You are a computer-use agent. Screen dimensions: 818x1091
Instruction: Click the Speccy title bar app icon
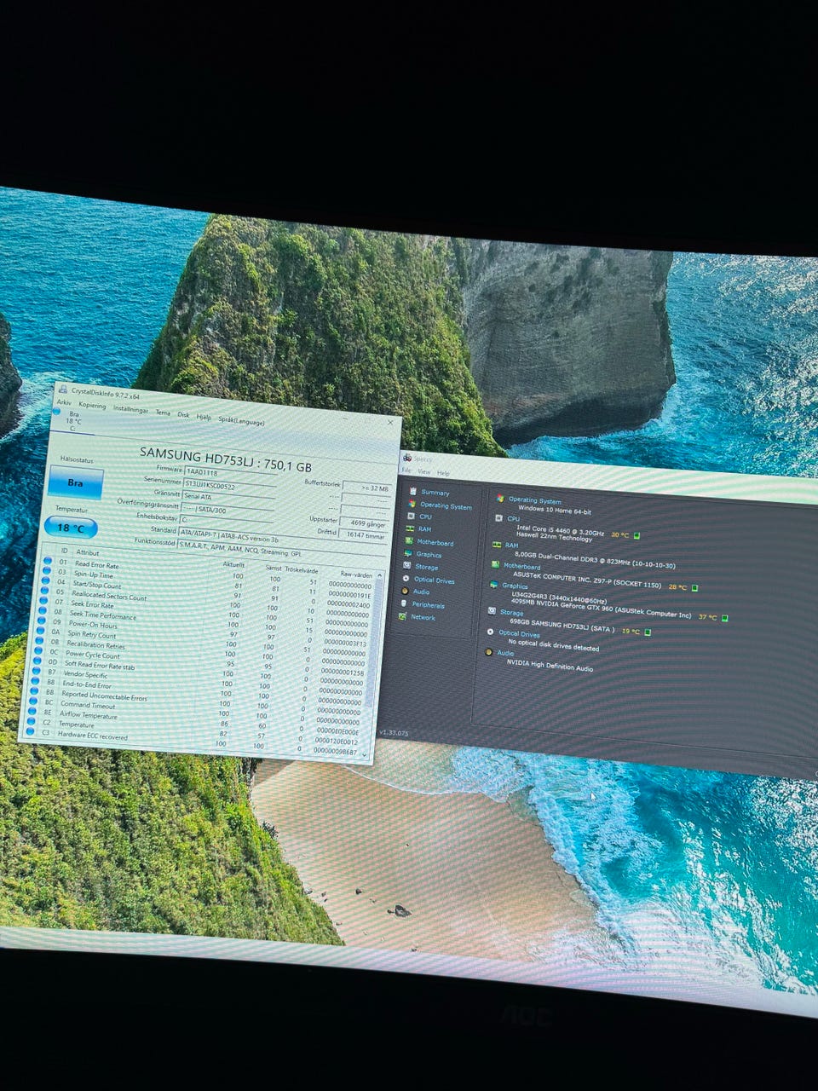coord(406,458)
